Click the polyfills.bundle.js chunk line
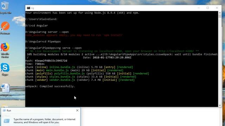Image resolution: width=225 pixels, height=126 pixels. 87,73
